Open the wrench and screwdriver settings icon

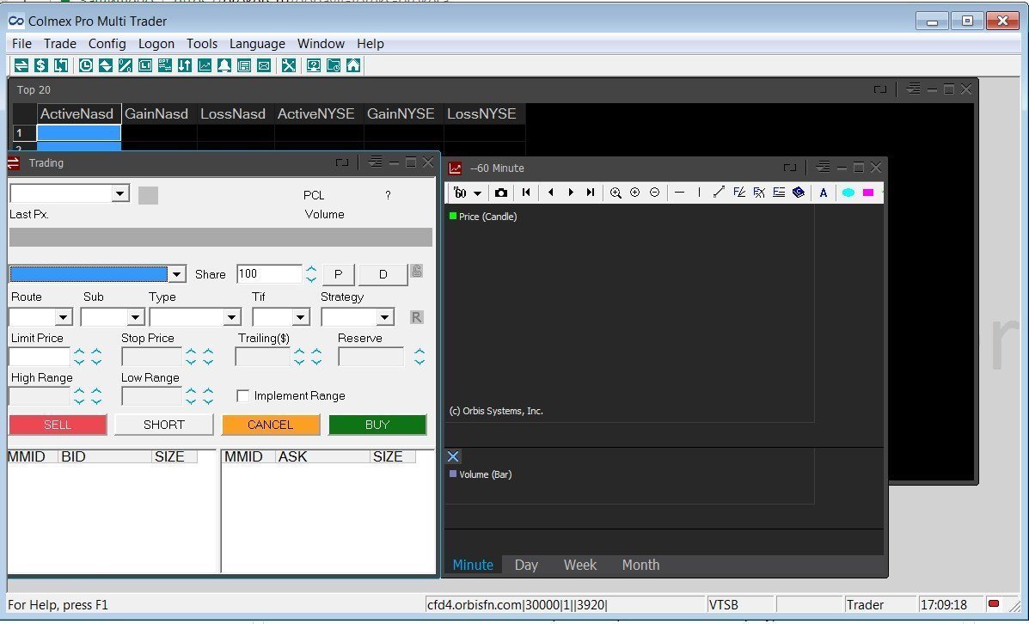[289, 65]
